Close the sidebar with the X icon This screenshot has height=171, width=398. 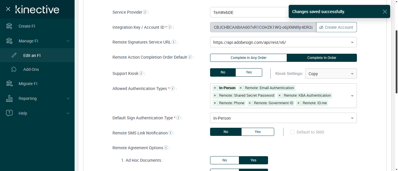pos(8,9)
